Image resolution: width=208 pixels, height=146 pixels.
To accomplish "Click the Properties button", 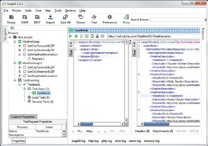I will 18,141.
